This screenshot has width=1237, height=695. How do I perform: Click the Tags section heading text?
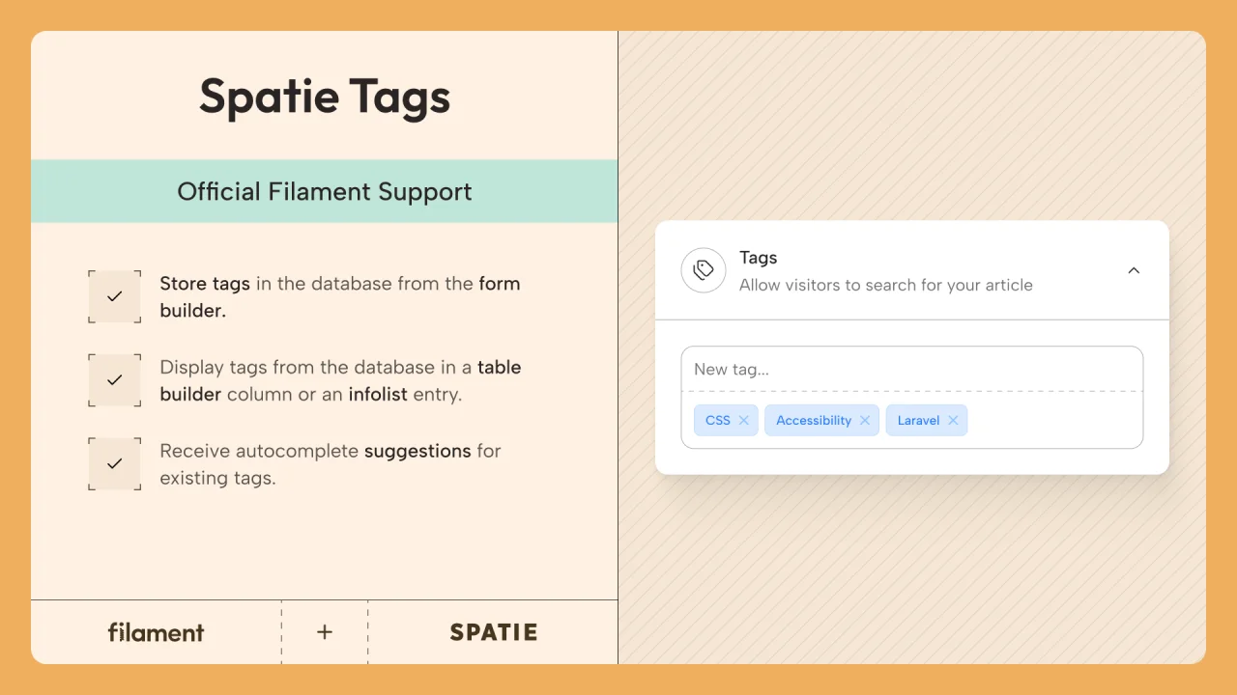click(759, 258)
